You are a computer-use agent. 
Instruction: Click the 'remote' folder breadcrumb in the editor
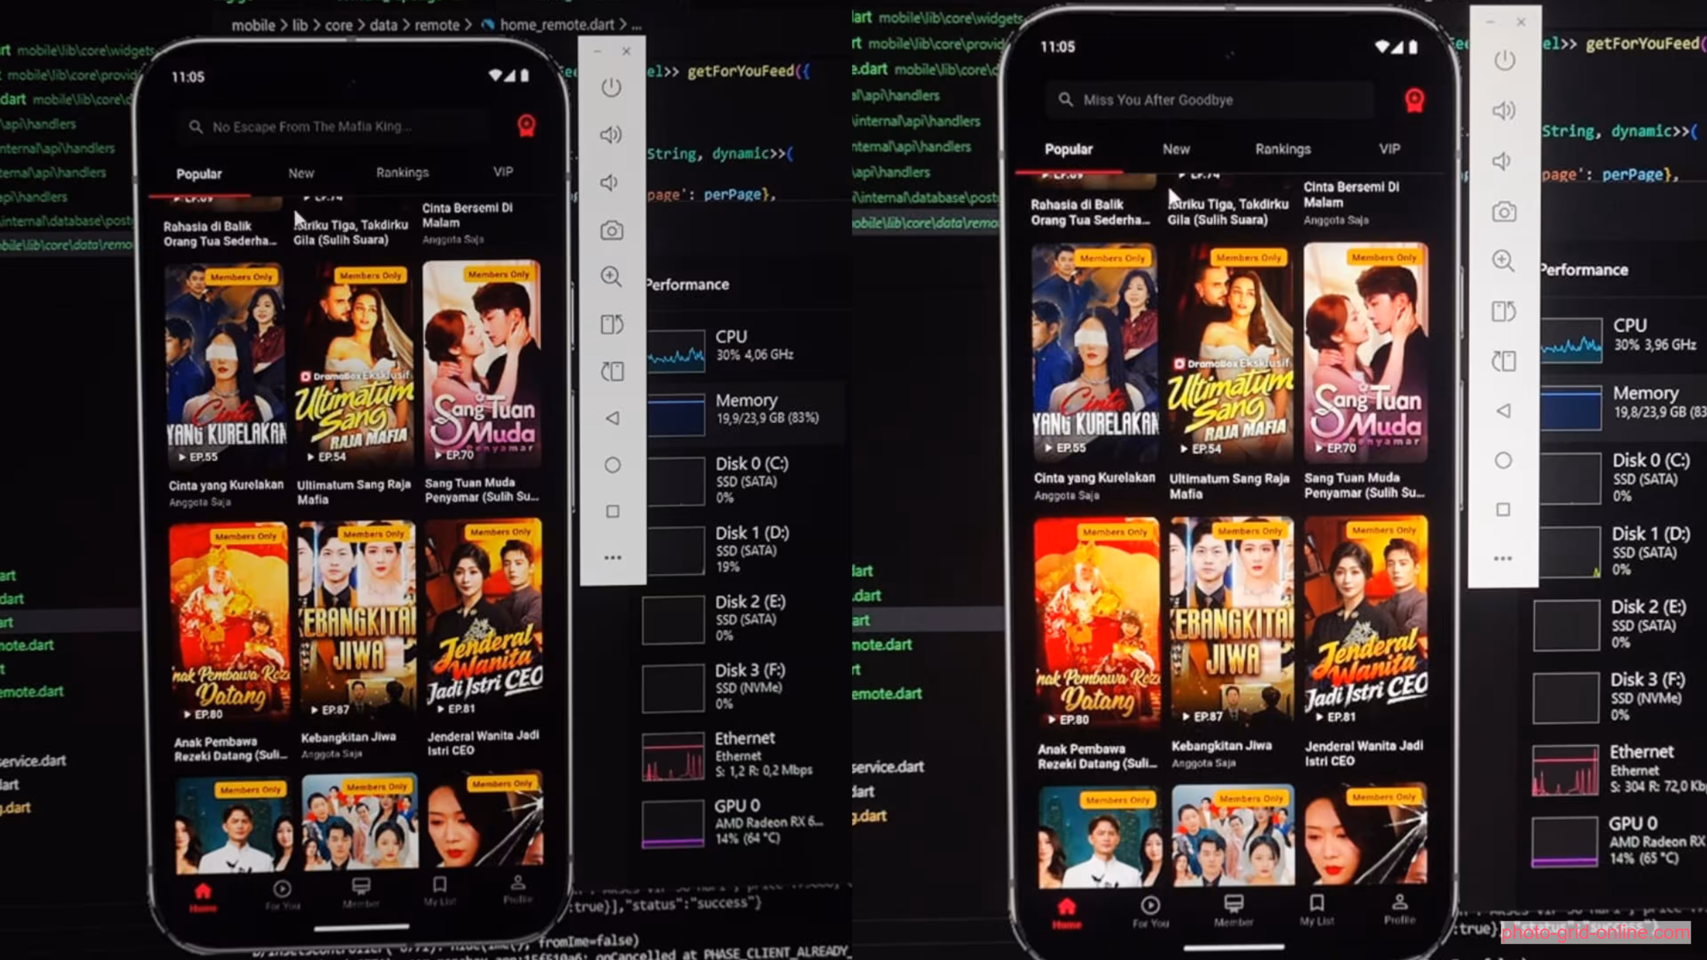(437, 25)
